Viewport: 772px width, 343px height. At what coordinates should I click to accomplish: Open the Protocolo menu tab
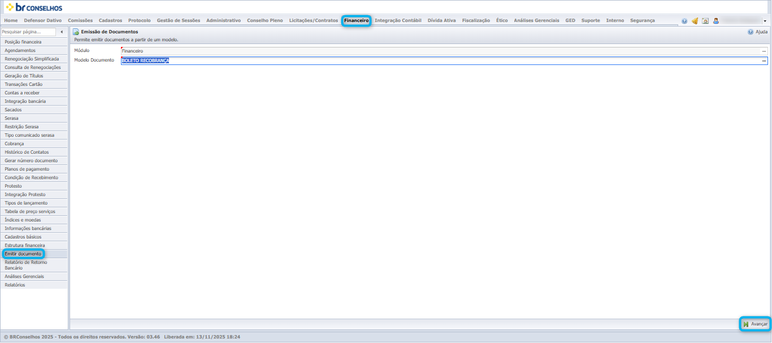[139, 20]
